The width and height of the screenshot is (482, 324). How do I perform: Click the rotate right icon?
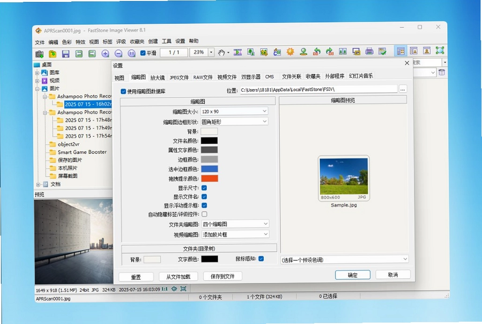tap(330, 51)
